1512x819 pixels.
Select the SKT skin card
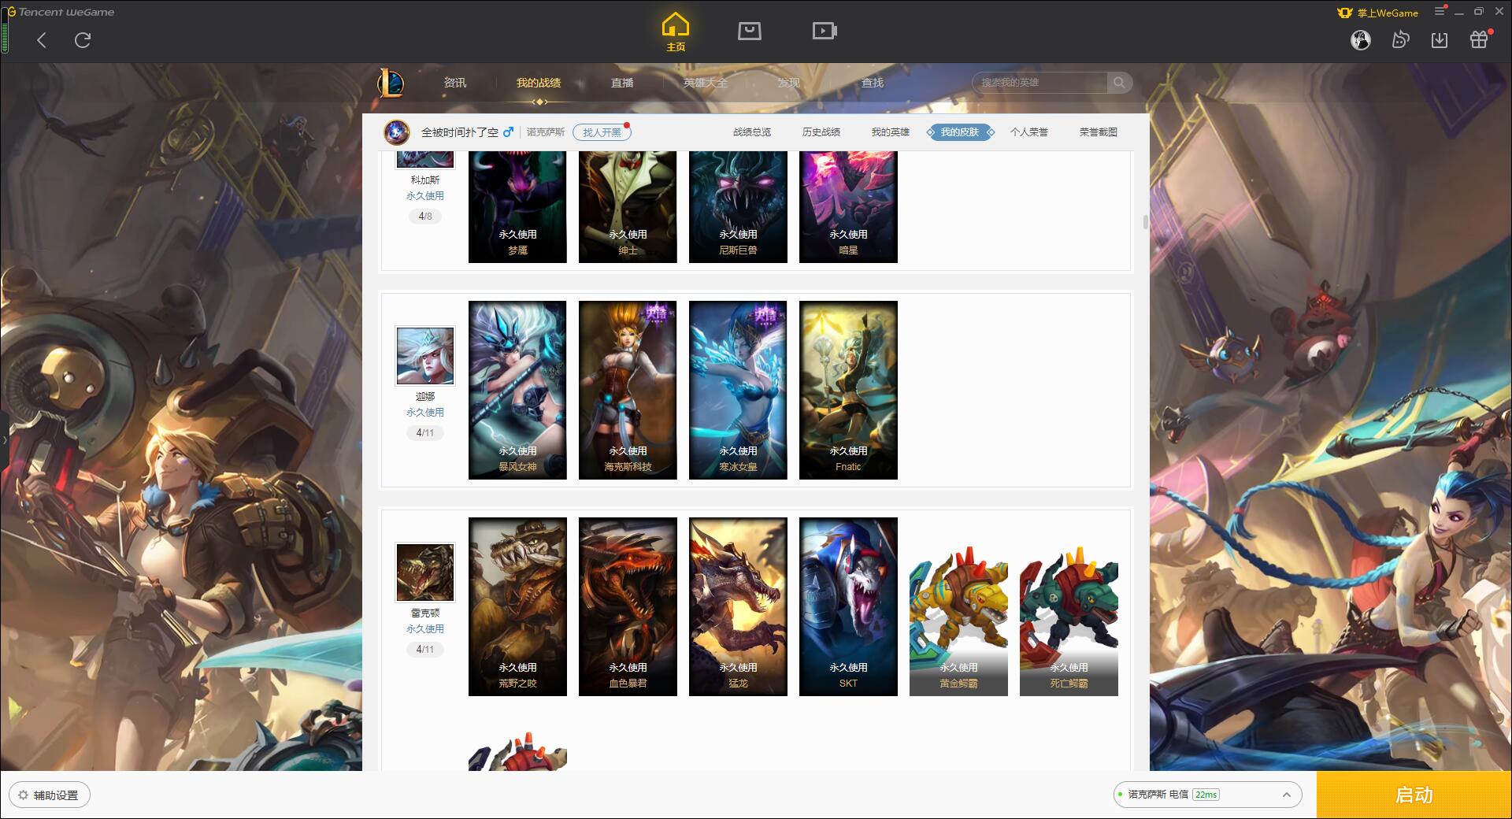[x=848, y=606]
